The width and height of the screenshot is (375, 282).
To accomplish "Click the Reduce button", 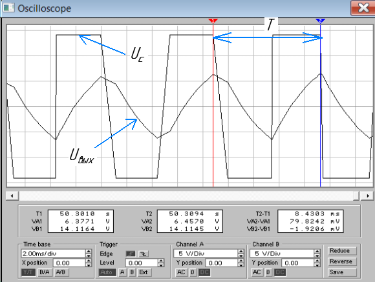I will [x=342, y=251].
